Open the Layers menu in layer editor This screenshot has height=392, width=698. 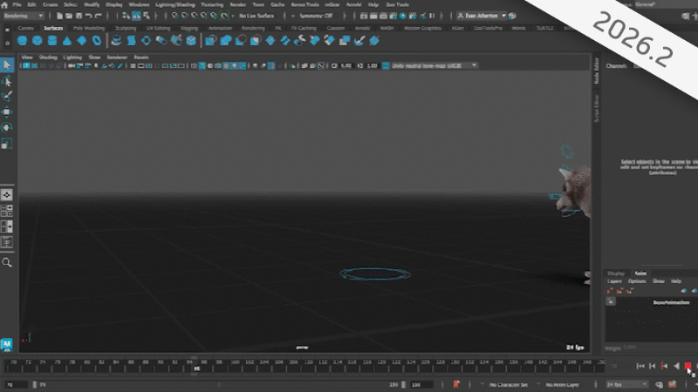click(x=614, y=281)
